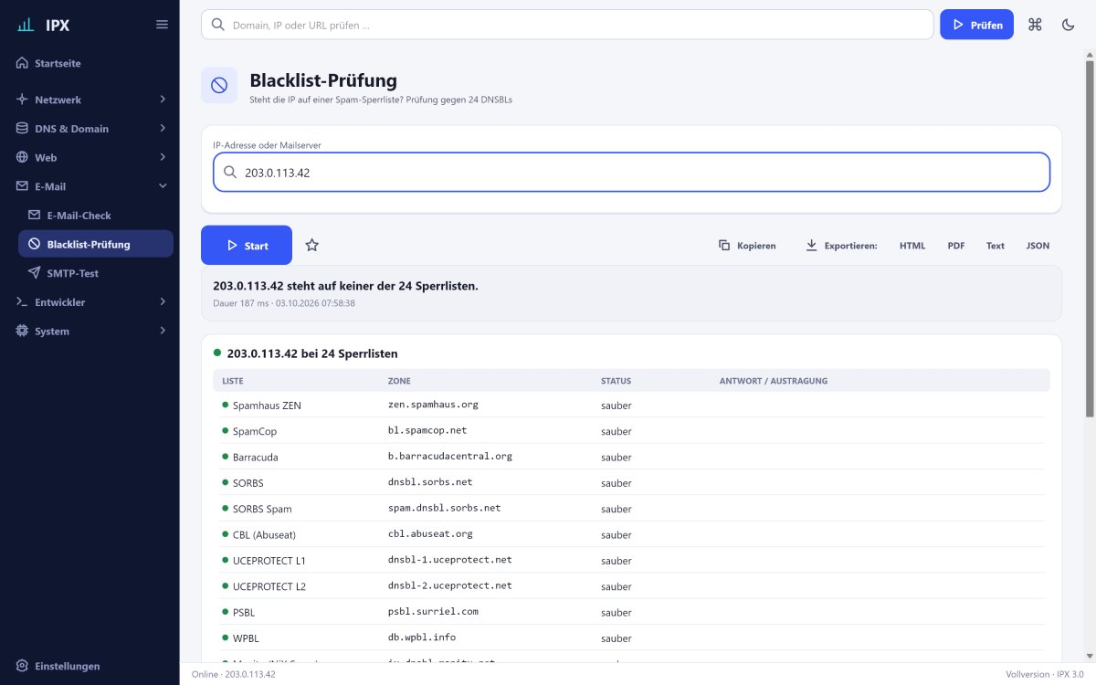Image resolution: width=1096 pixels, height=685 pixels.
Task: Click the copy icon beside Kopieren
Action: (x=724, y=245)
